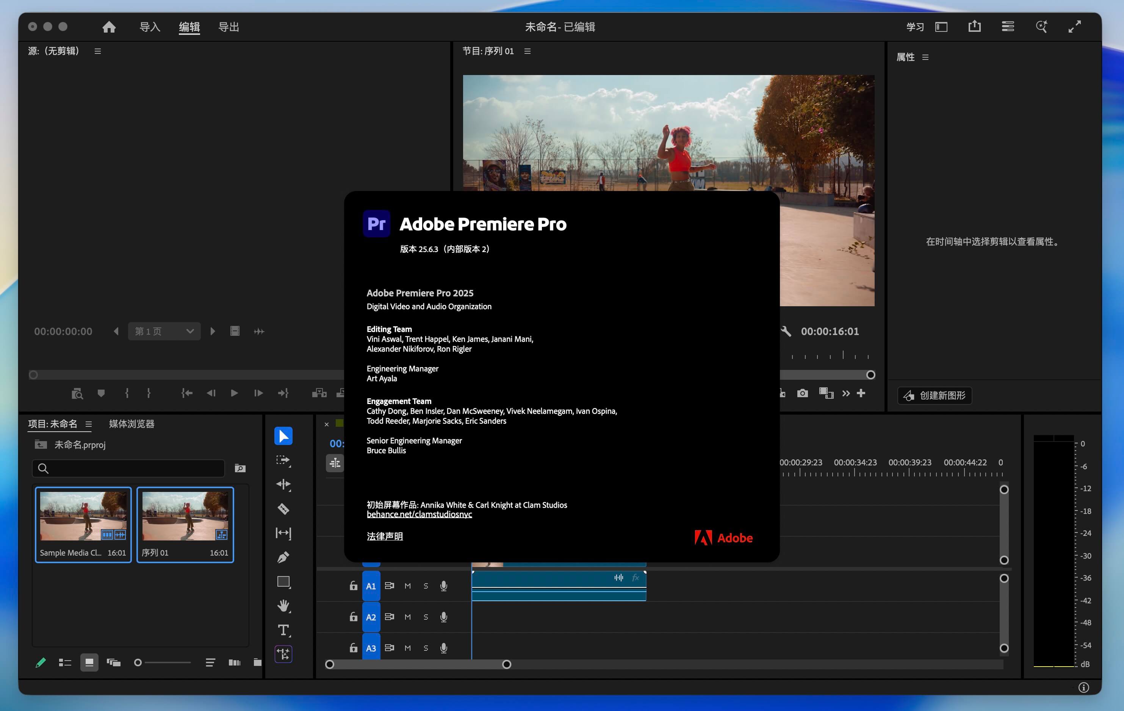Solo audio track A3

426,648
